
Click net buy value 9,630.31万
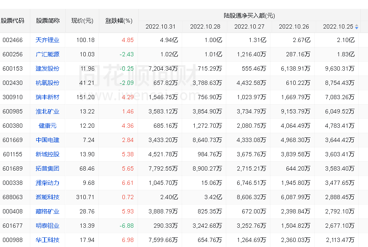click(339, 68)
